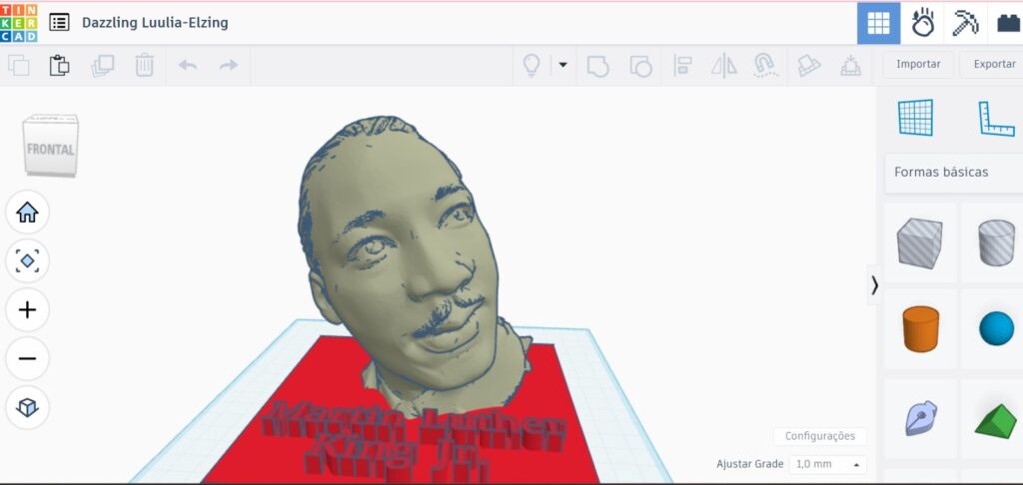Undo the last action
Image resolution: width=1023 pixels, height=485 pixels.
187,65
